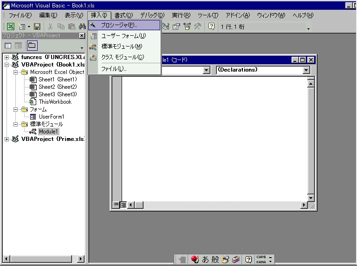The image size is (357, 266).
Task: Click the Properties Window toolbar icon
Action: [176, 27]
